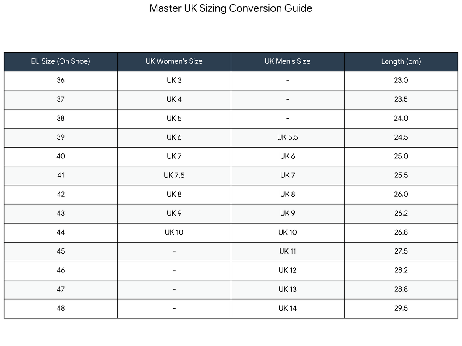Click the Length (cm) column header

(x=401, y=62)
